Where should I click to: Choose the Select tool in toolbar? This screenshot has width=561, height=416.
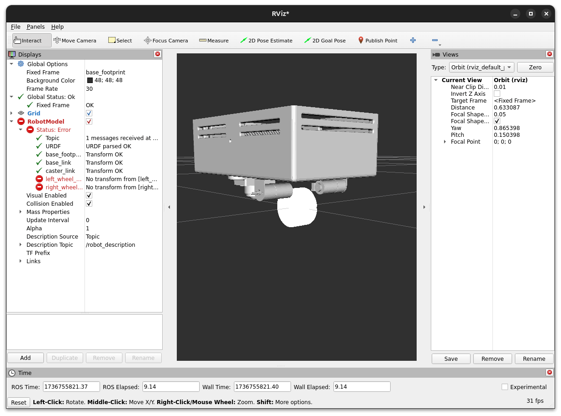point(120,41)
